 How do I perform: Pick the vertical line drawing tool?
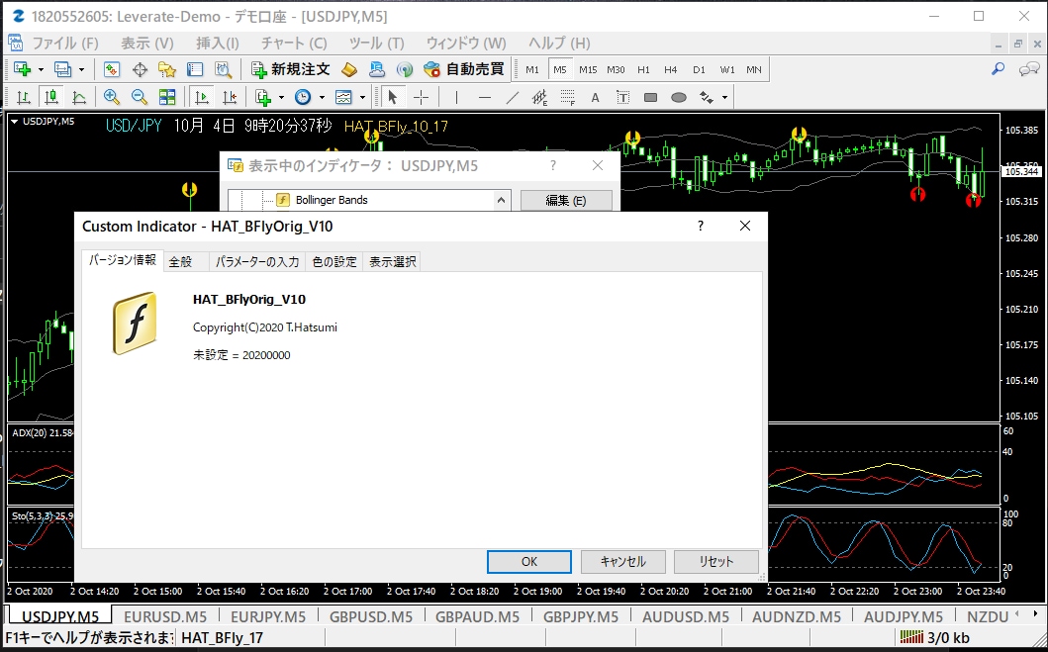[x=456, y=98]
